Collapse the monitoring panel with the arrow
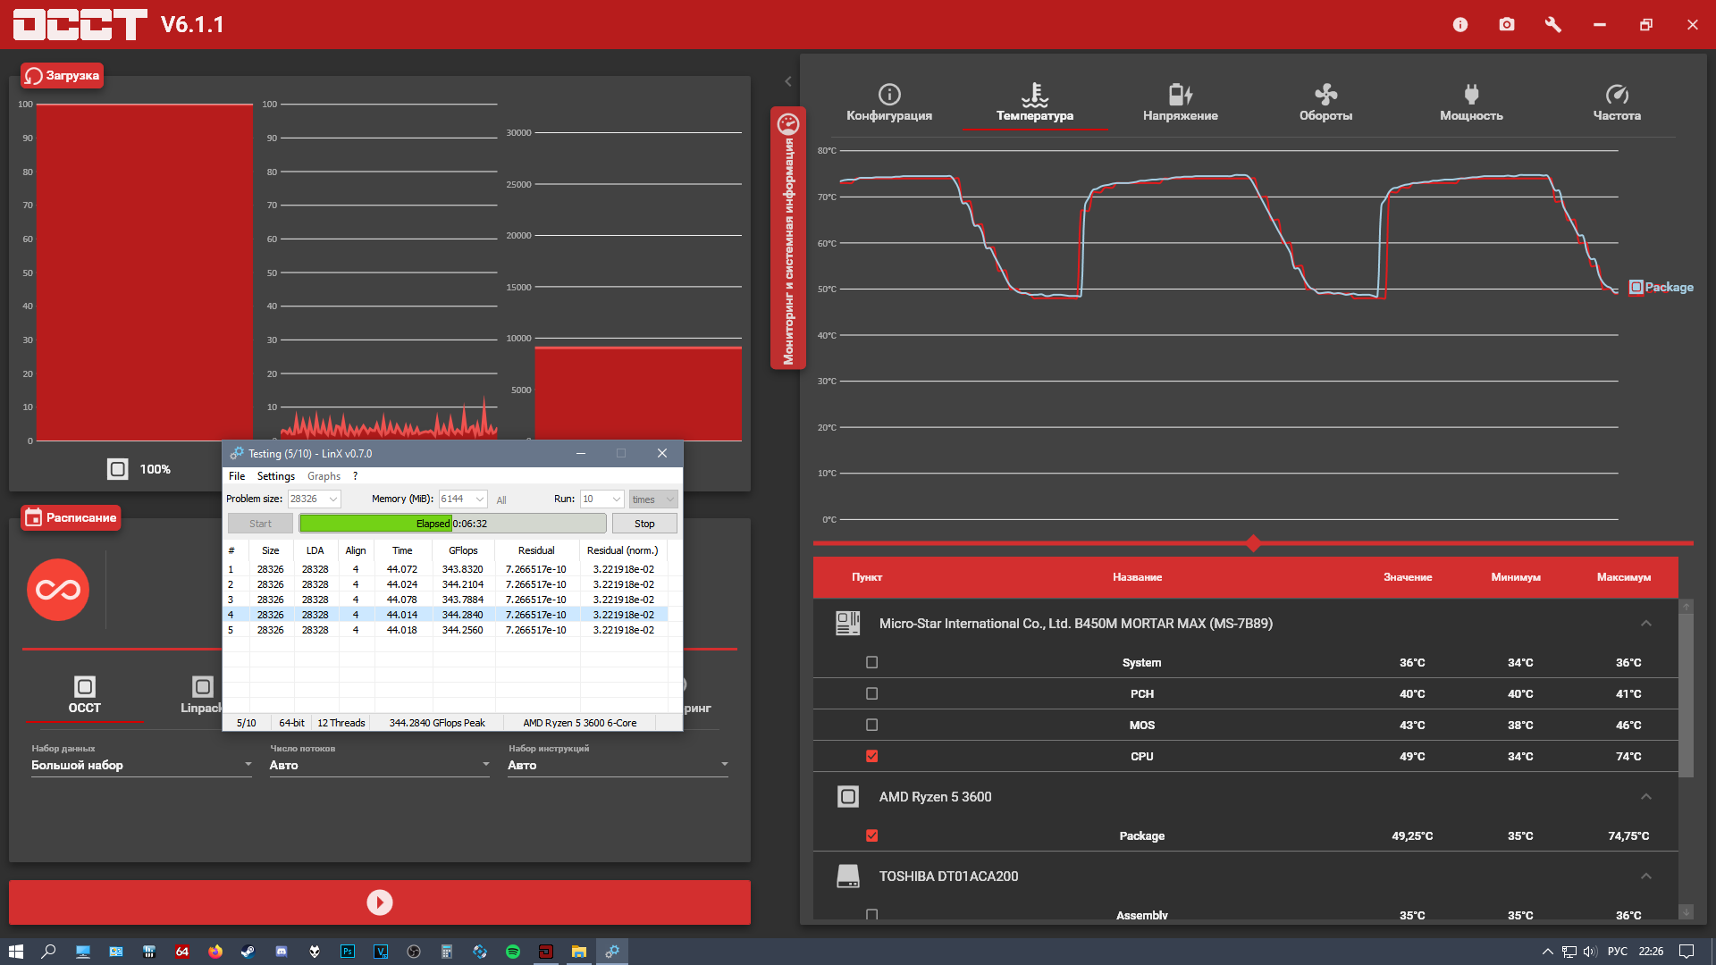Image resolution: width=1716 pixels, height=965 pixels. click(787, 81)
